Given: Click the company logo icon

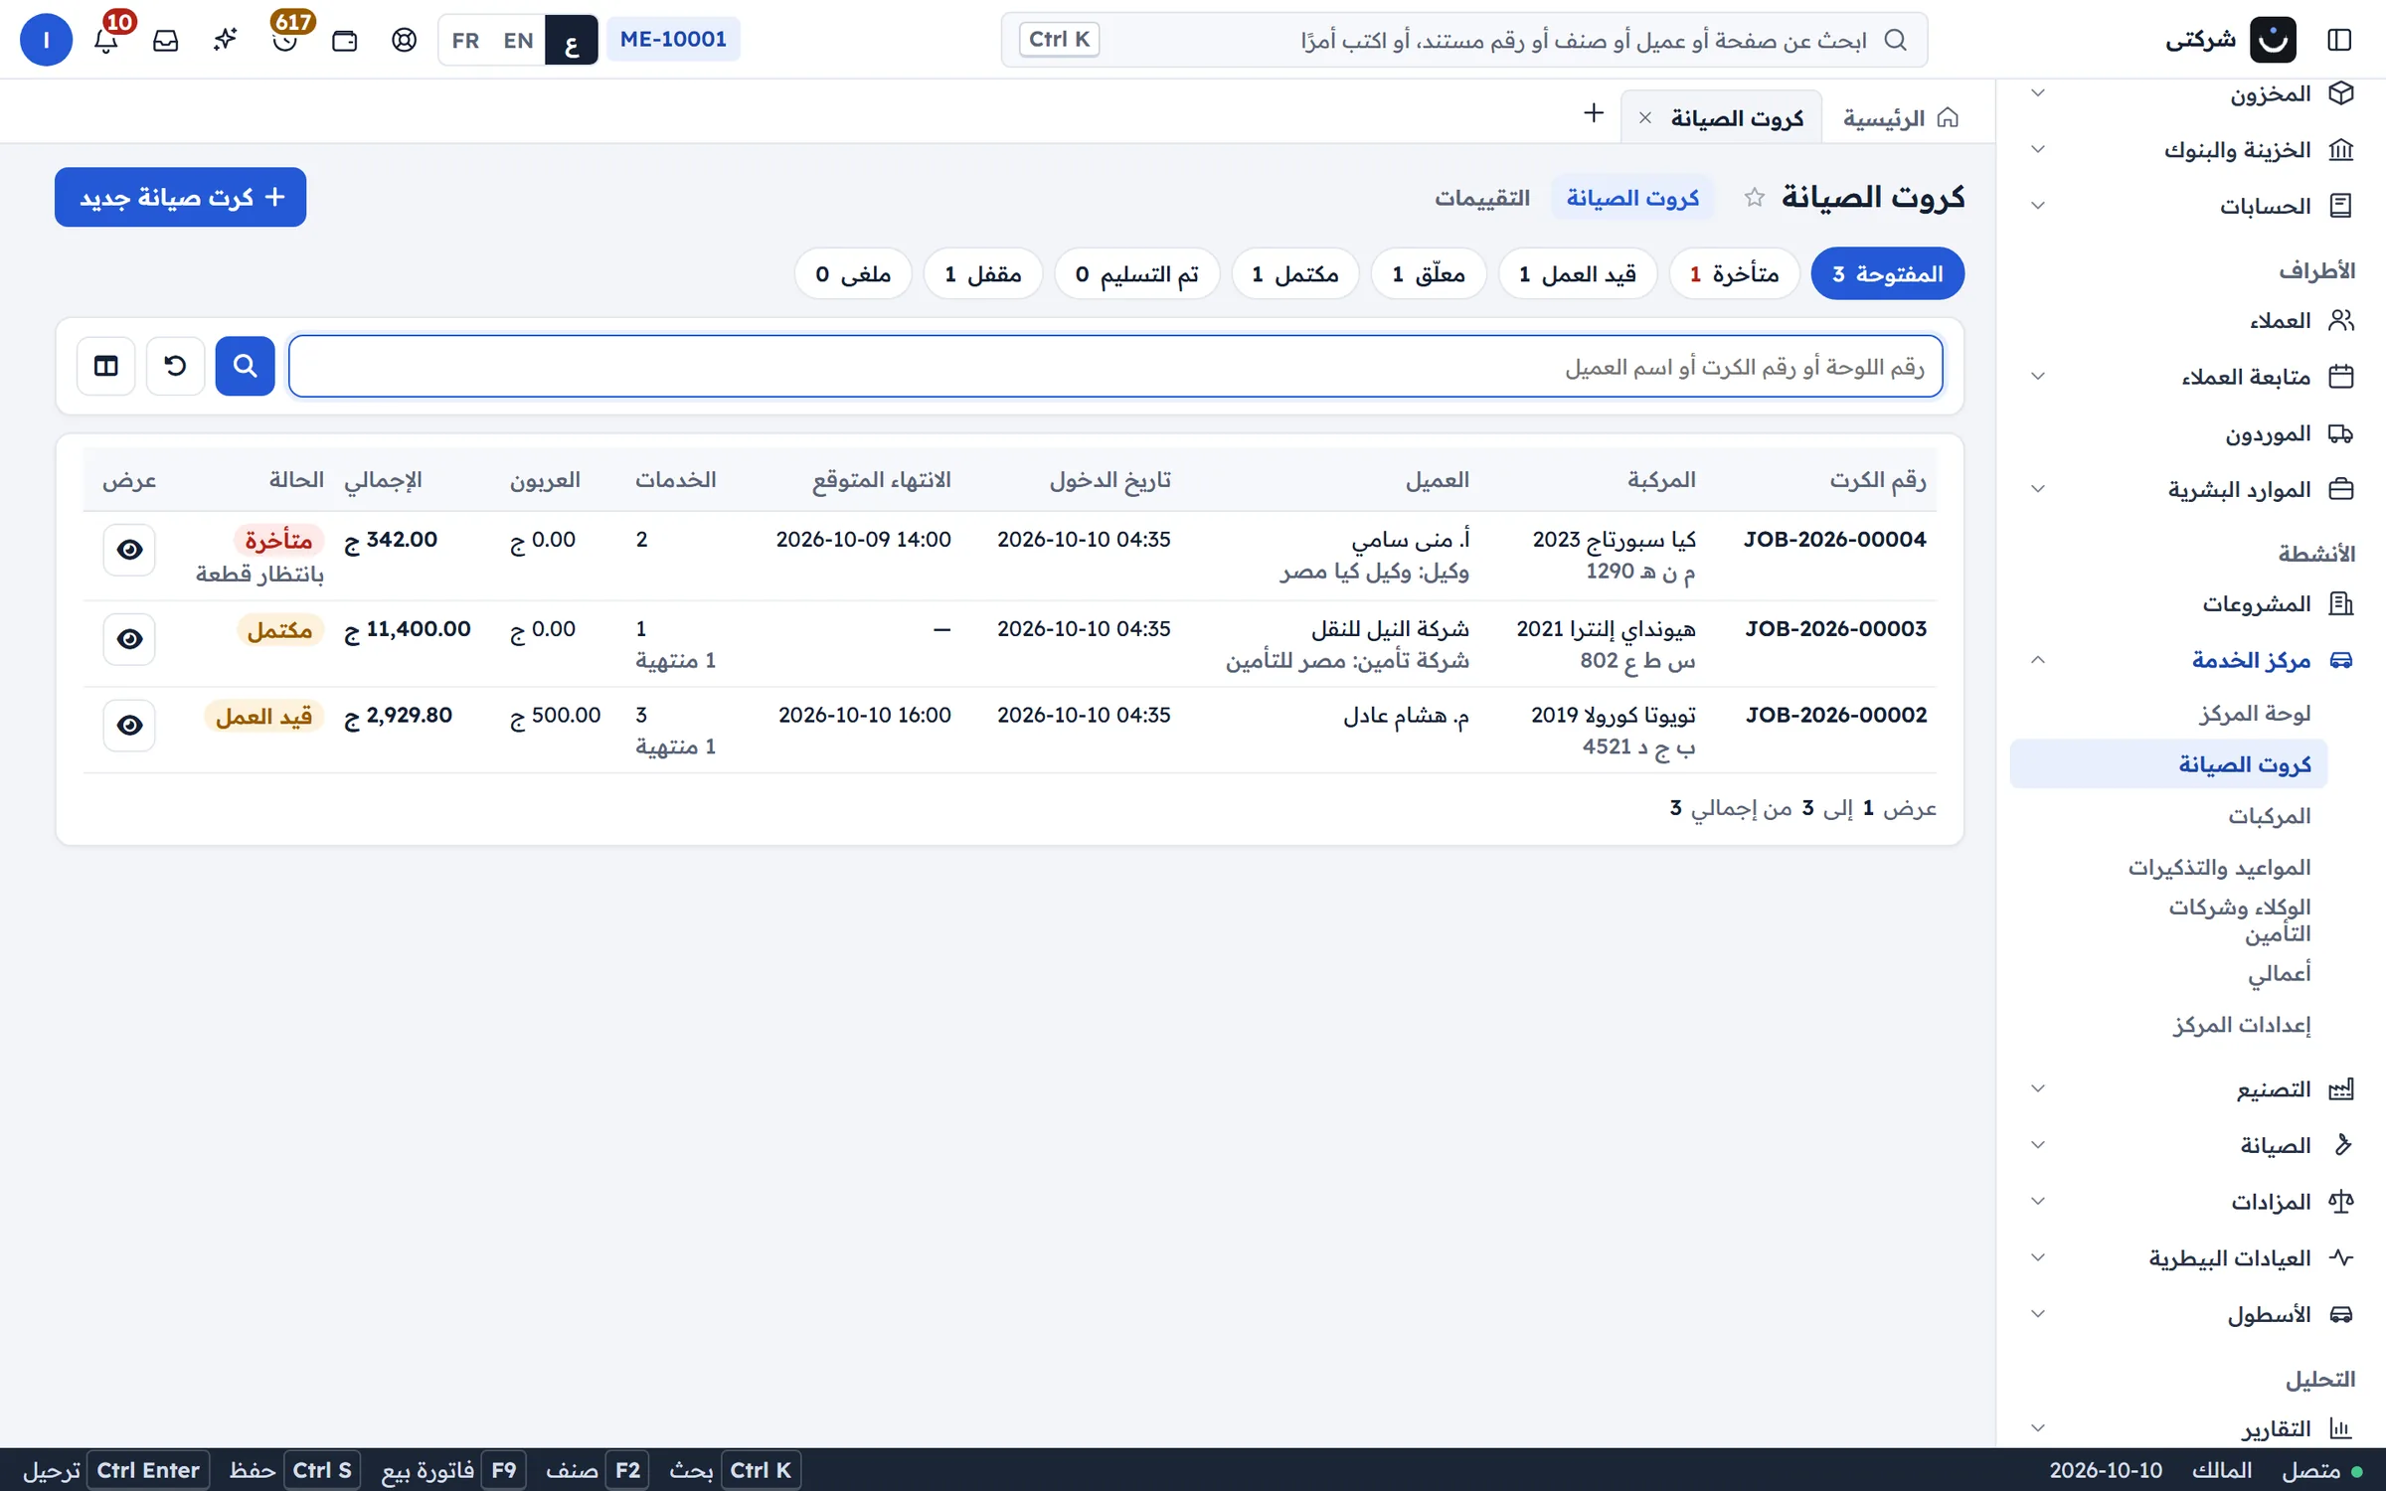Looking at the screenshot, I should (x=2273, y=40).
